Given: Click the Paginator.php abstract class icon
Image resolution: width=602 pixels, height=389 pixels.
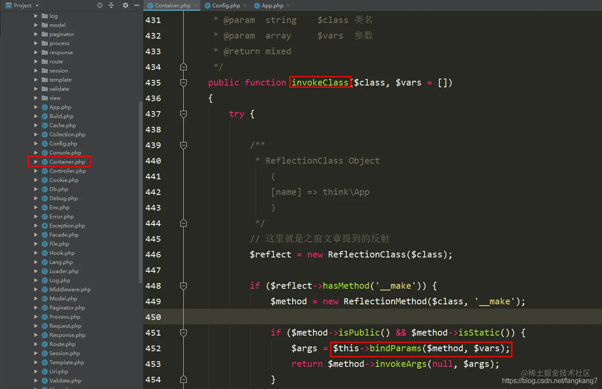Looking at the screenshot, I should (x=44, y=308).
